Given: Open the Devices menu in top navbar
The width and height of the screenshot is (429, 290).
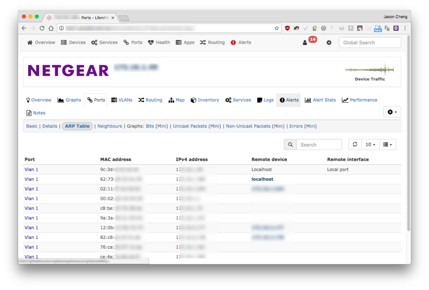Looking at the screenshot, I should pos(73,42).
